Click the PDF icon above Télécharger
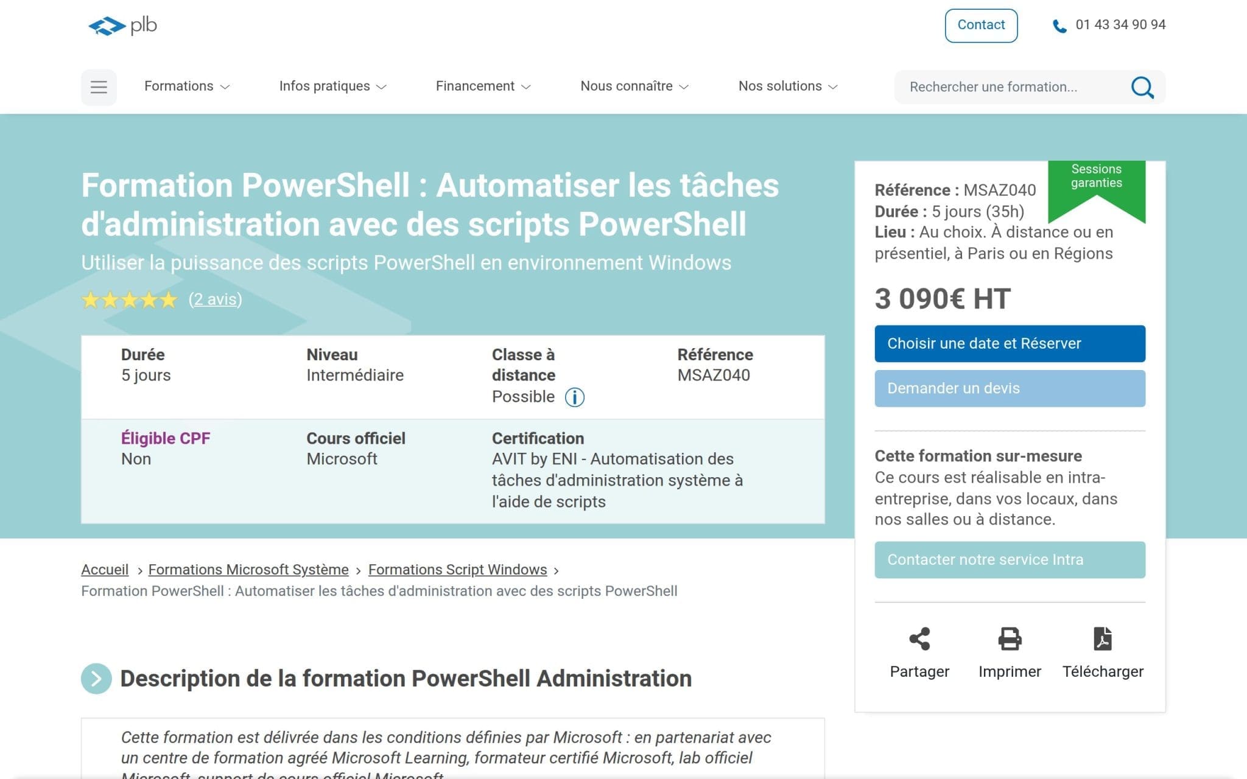Viewport: 1247px width, 779px height. [x=1103, y=639]
